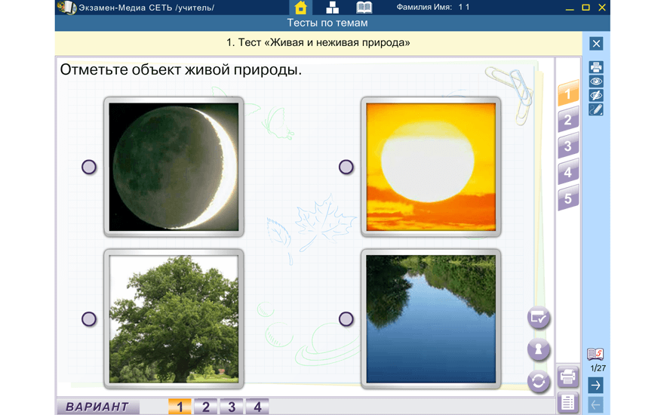Select the radio button beside the river

coord(346,319)
